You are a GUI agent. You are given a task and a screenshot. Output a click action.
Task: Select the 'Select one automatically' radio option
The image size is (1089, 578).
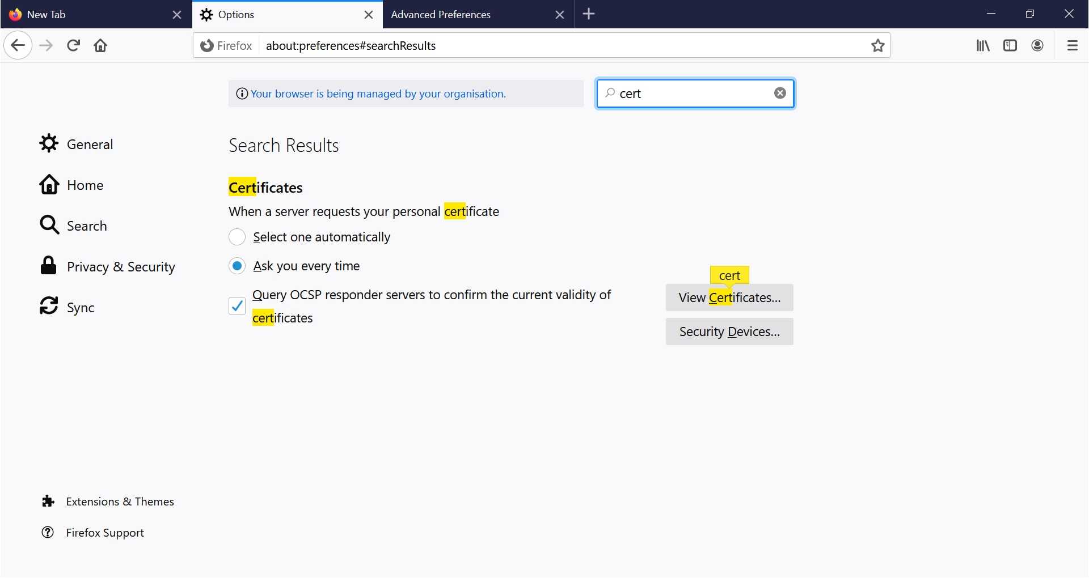pyautogui.click(x=237, y=237)
